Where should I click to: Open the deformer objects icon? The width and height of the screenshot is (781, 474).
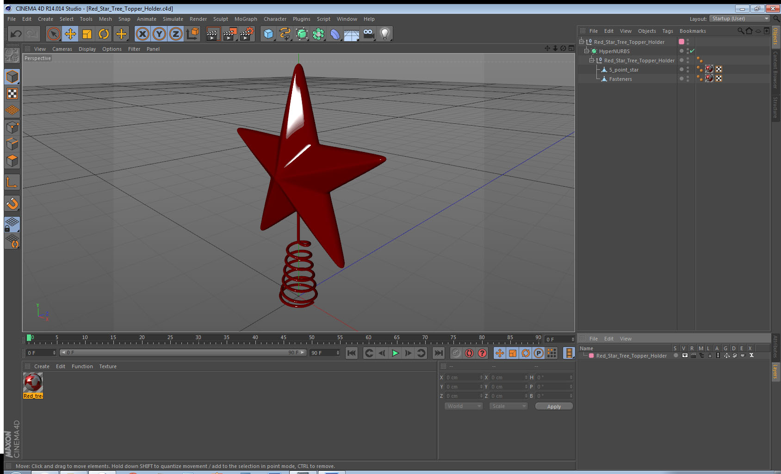(335, 34)
